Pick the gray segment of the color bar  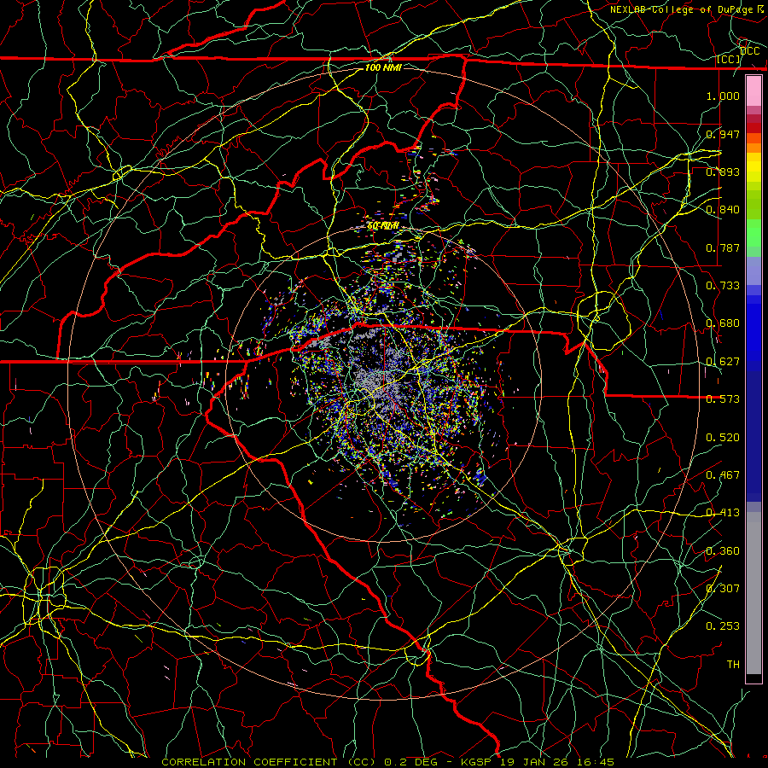753,593
